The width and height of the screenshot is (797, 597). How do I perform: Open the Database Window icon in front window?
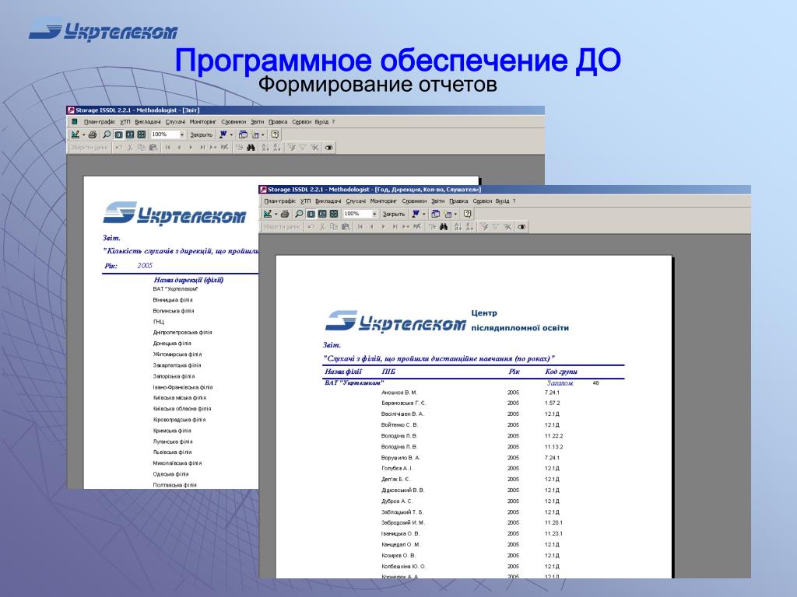point(436,214)
